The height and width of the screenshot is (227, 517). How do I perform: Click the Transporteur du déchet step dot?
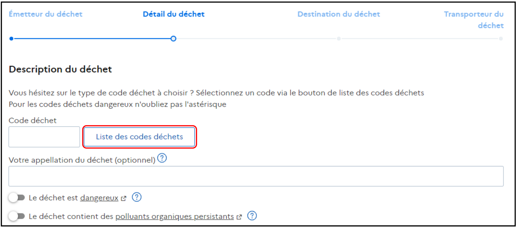(x=501, y=39)
